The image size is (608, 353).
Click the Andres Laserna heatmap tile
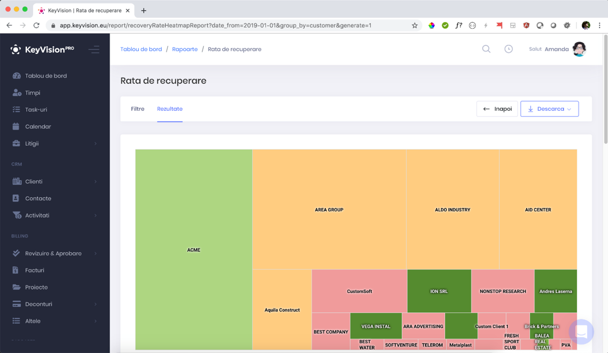556,291
